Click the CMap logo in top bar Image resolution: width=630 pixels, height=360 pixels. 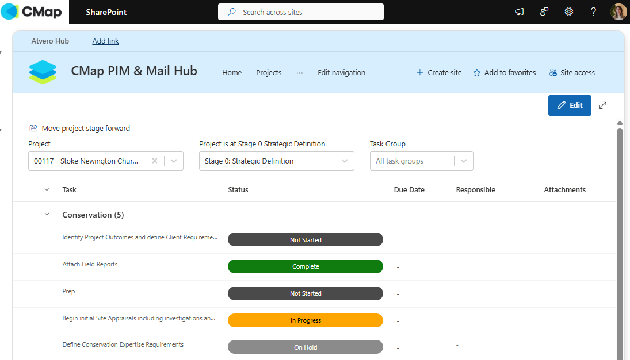tap(32, 11)
